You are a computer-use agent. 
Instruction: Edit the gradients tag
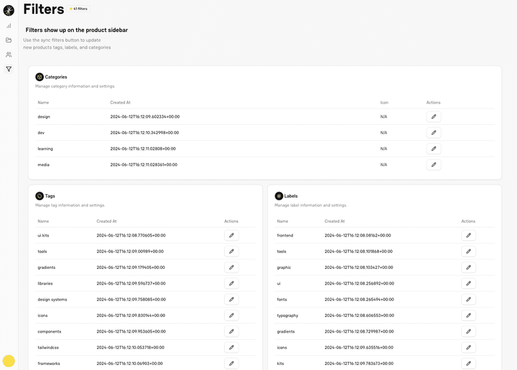[232, 268]
